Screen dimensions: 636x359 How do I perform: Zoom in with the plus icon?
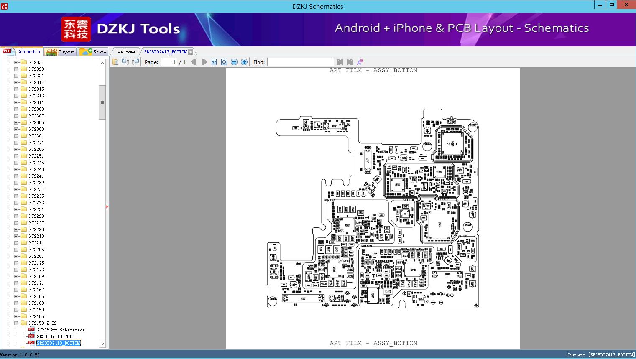(244, 62)
